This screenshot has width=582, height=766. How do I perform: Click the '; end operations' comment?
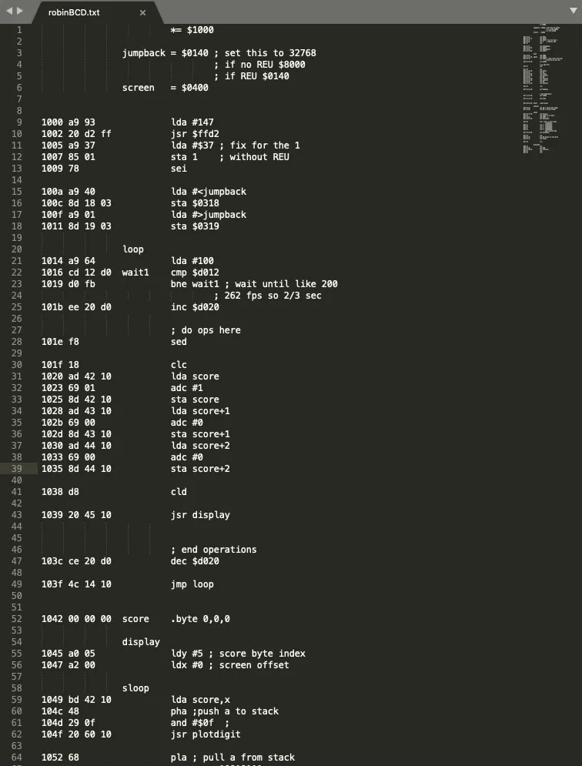coord(213,550)
